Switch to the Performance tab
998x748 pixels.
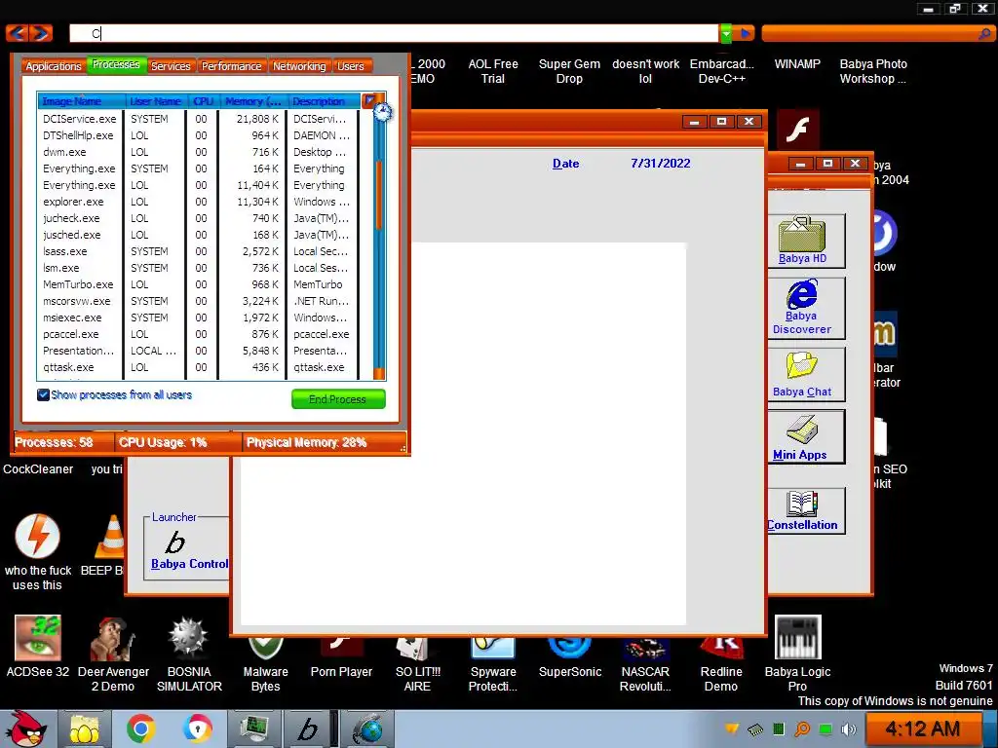(x=231, y=66)
